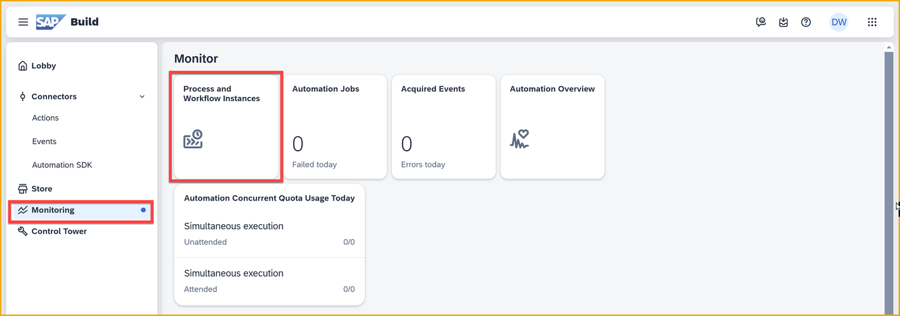Open the Automation Overview tile
This screenshot has height=316, width=900.
pos(552,127)
